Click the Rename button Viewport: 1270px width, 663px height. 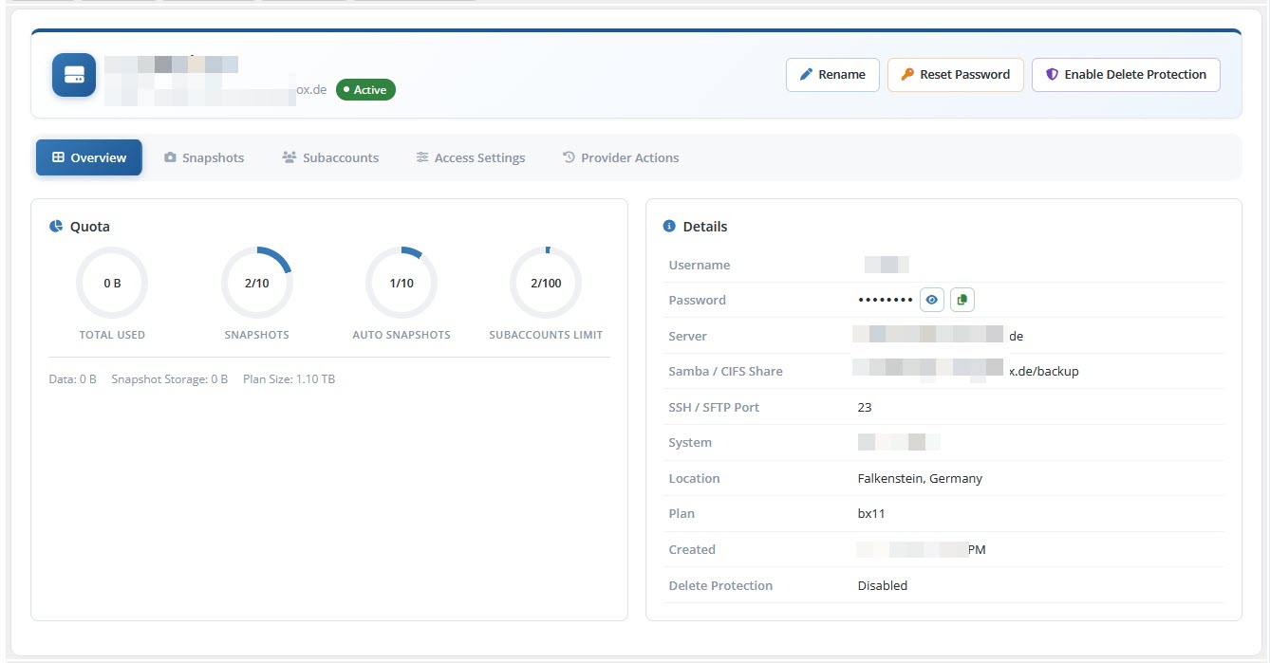coord(832,75)
